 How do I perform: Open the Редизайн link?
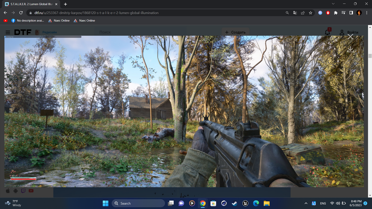pyautogui.click(x=49, y=32)
